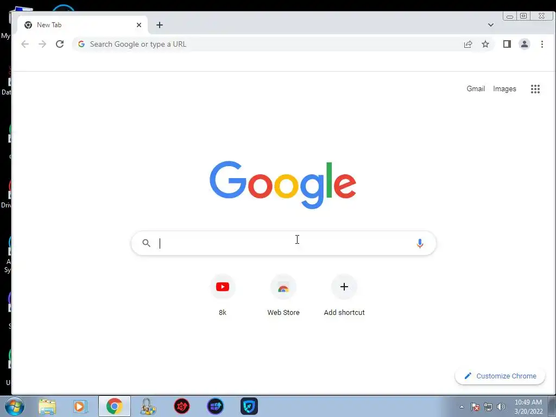Launch Windows Media Player from taskbar

80,406
